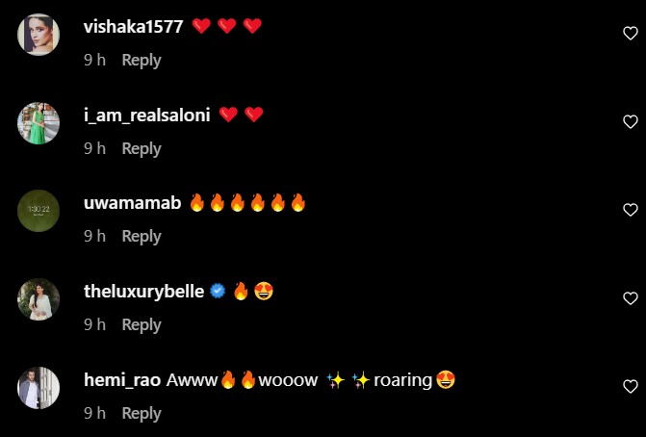Reply to i_am_realsaloni's hearts comment

pyautogui.click(x=142, y=148)
